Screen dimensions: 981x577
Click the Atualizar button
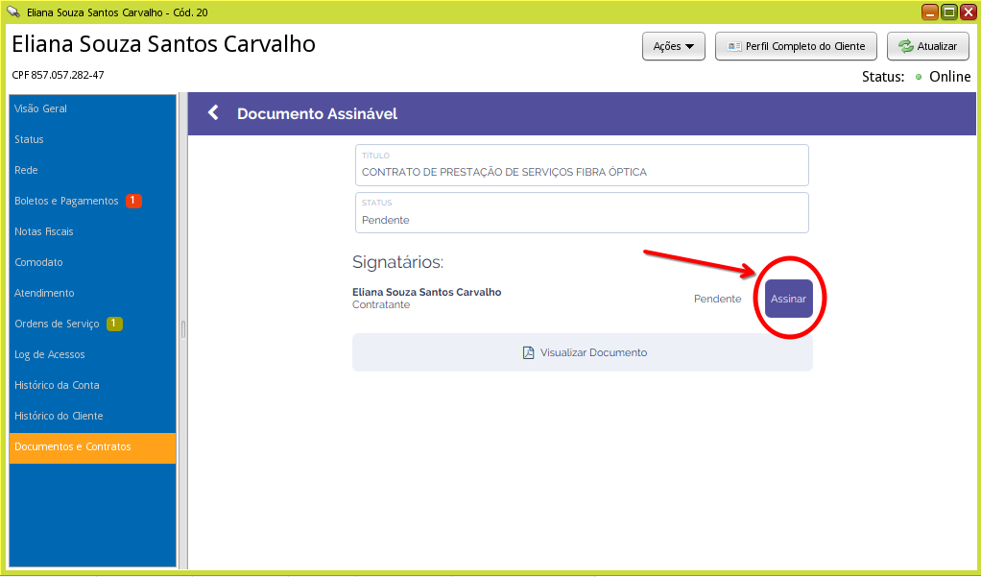point(927,45)
